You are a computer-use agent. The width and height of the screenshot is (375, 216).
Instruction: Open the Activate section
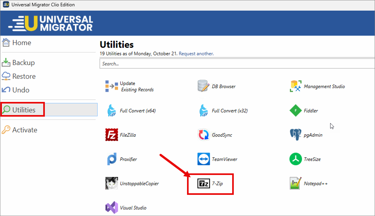[25, 130]
